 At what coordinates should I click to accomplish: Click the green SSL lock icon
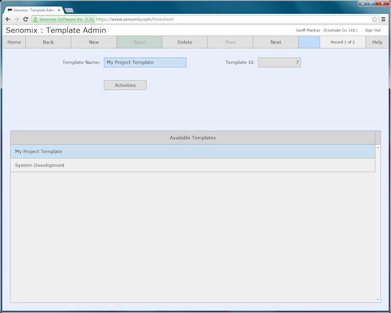[x=35, y=19]
